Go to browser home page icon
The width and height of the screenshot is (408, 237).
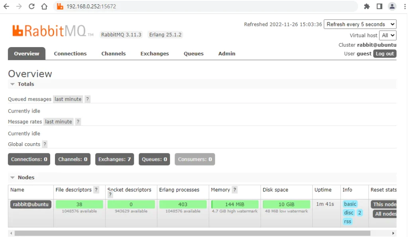click(x=45, y=6)
